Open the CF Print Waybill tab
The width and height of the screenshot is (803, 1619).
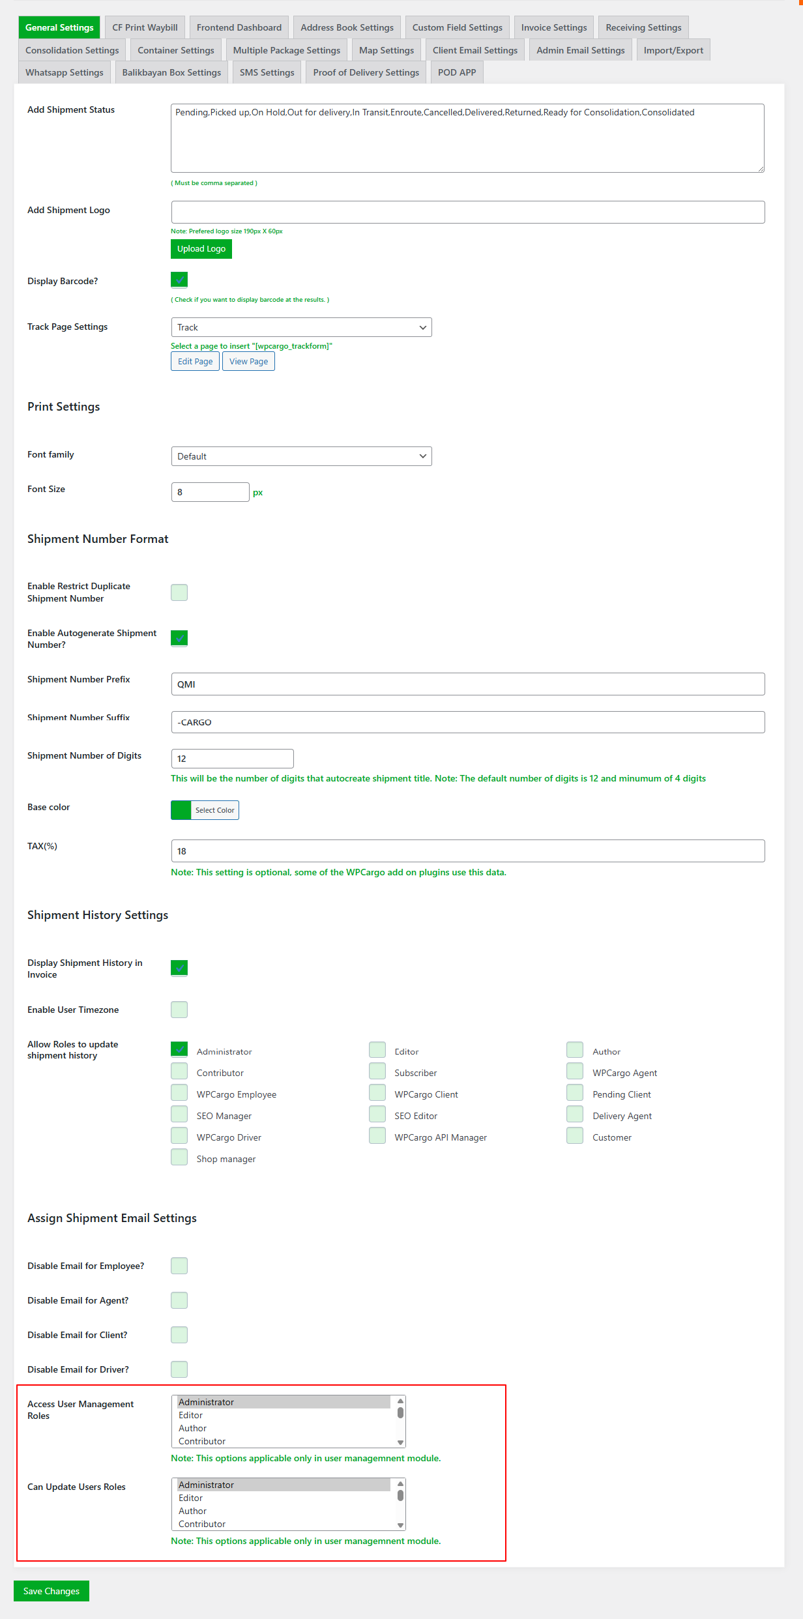click(145, 27)
